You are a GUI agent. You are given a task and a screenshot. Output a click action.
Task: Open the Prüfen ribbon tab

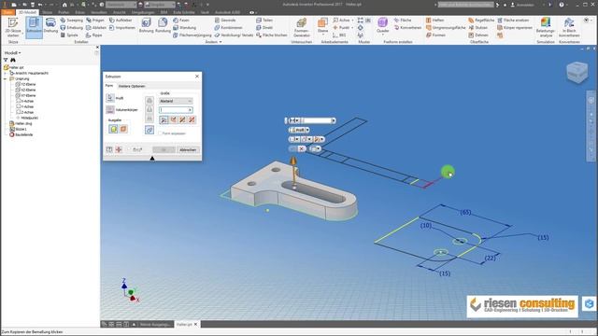click(64, 12)
